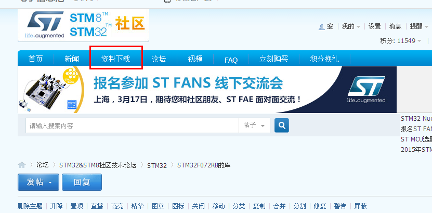Image resolution: width=432 pixels, height=213 pixels.
Task: Click the user avatar icon beside 安
Action: [x=321, y=26]
